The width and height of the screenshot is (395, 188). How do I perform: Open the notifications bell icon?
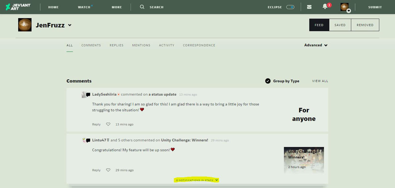tap(325, 7)
